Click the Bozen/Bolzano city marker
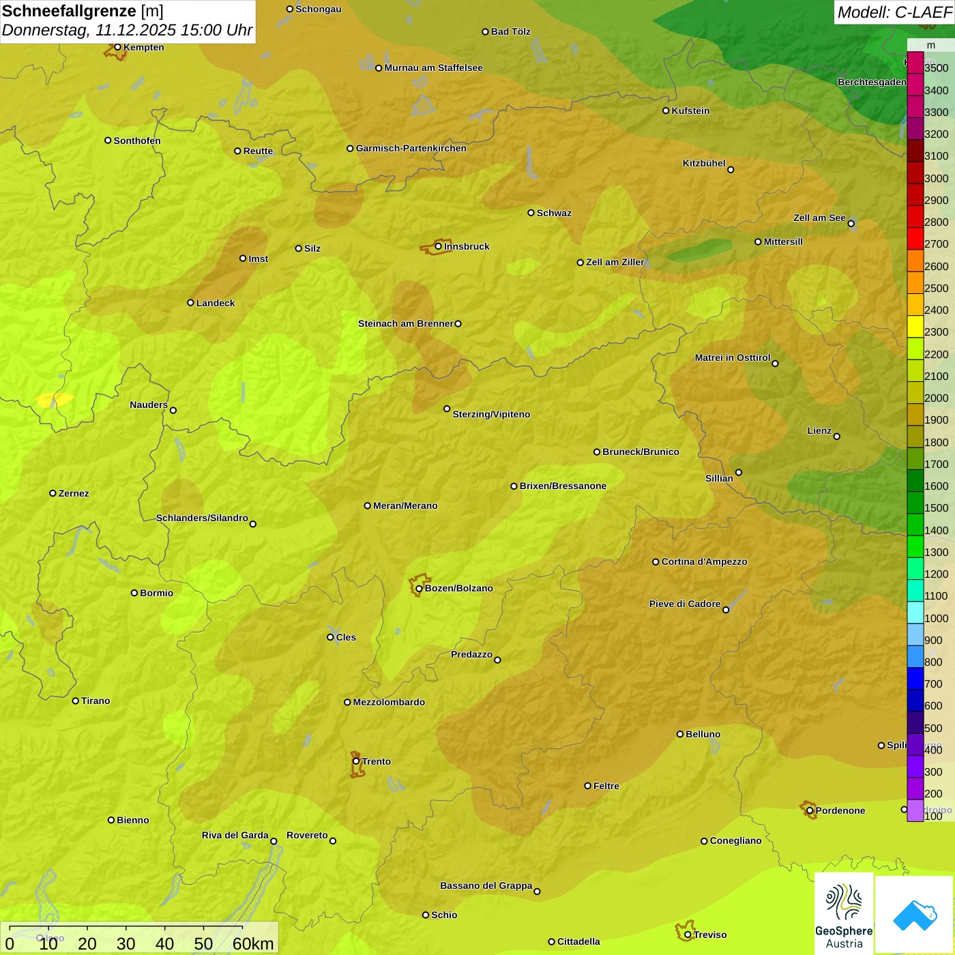This screenshot has height=955, width=955. tap(419, 588)
